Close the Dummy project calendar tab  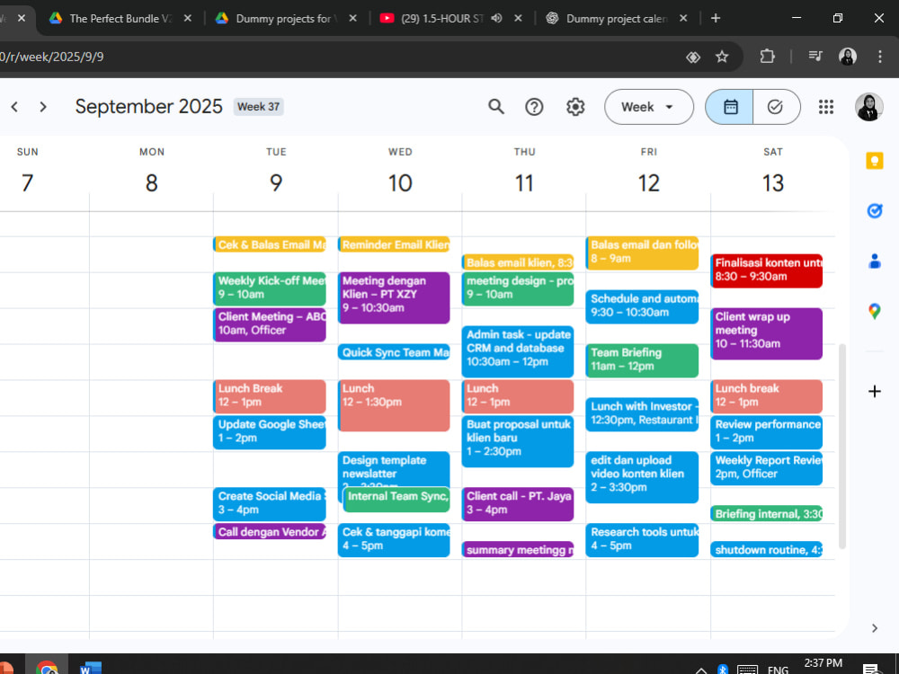683,18
